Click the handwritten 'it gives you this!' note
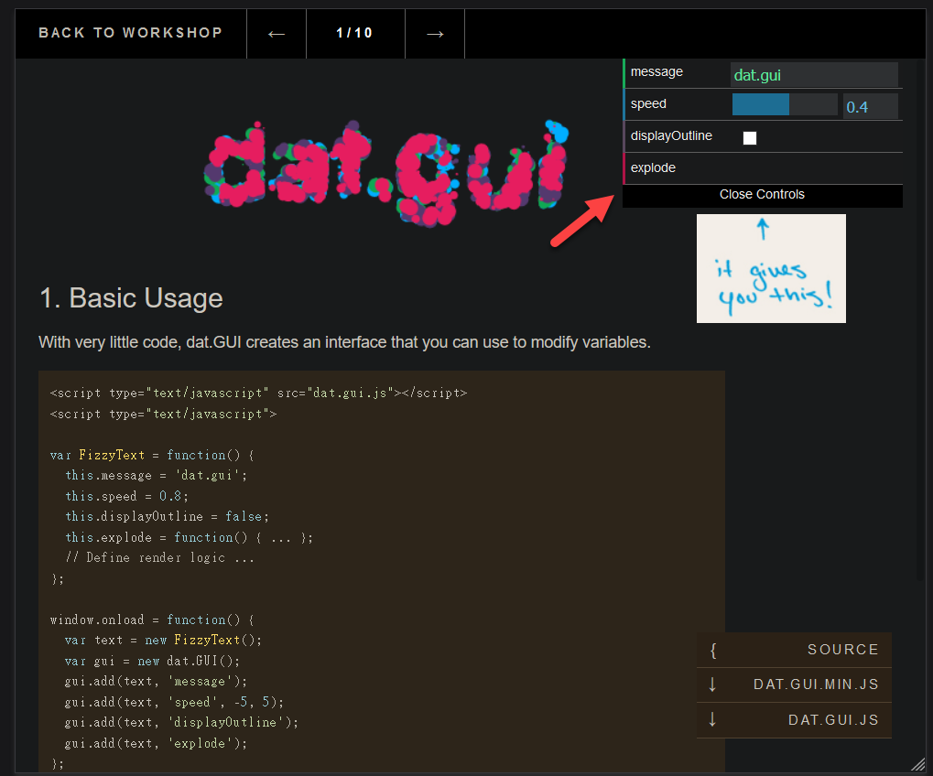Viewport: 933px width, 776px height. coord(771,269)
